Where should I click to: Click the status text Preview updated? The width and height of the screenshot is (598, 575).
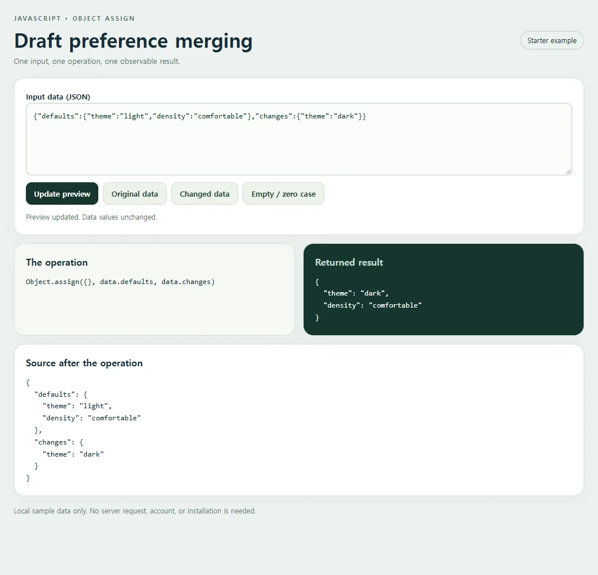pyautogui.click(x=91, y=217)
